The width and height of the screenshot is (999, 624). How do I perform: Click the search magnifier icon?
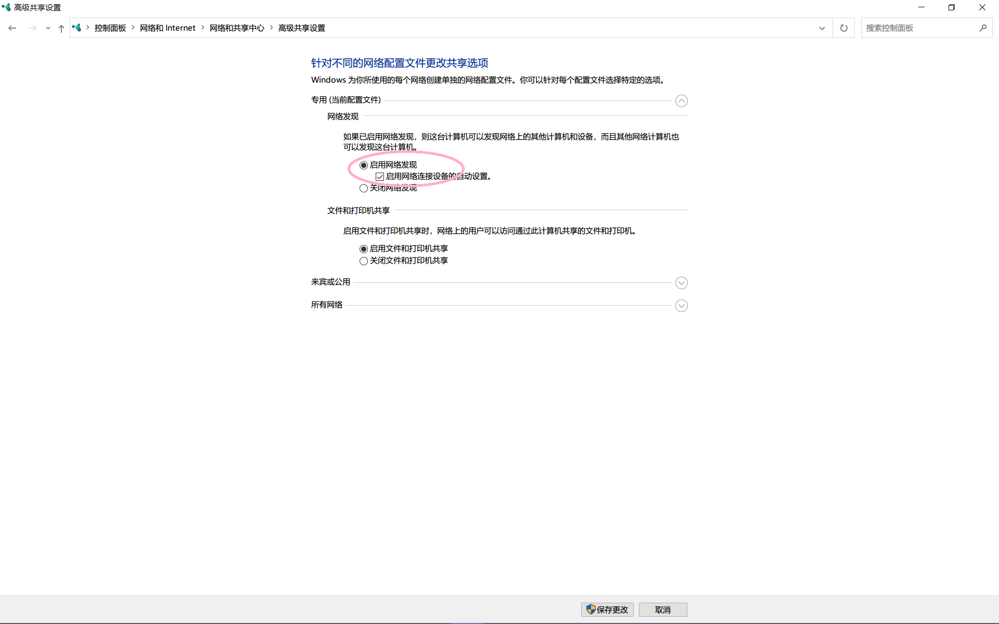tap(983, 28)
